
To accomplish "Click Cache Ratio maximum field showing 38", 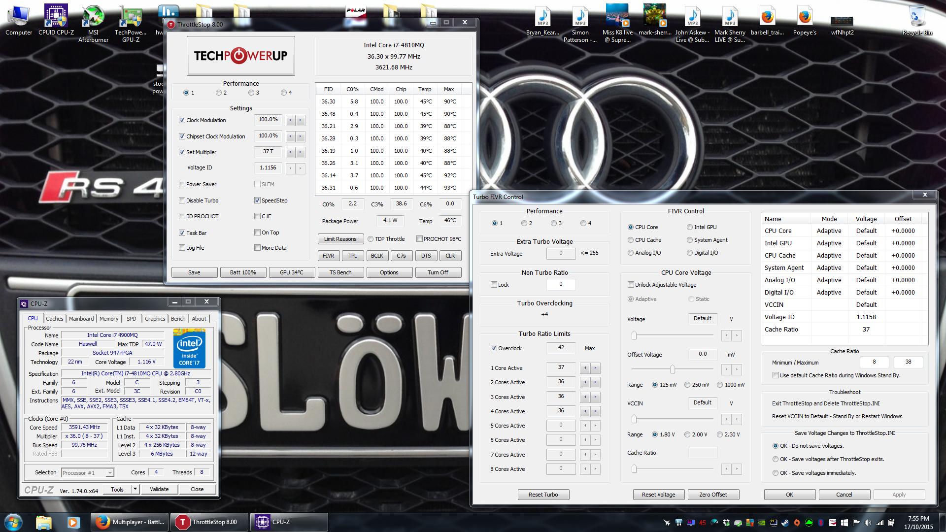I will coord(908,362).
